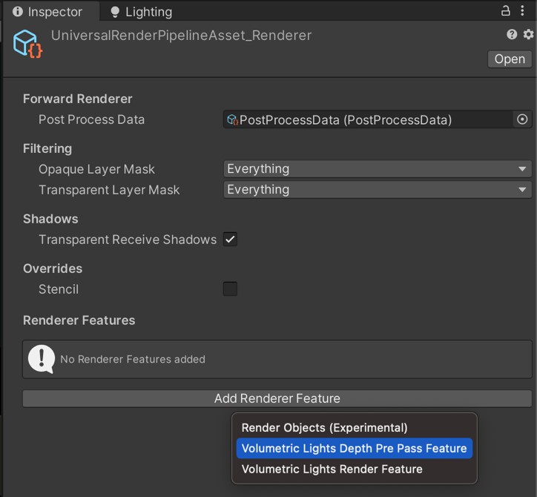Open the help reference icon for asset

pyautogui.click(x=512, y=34)
